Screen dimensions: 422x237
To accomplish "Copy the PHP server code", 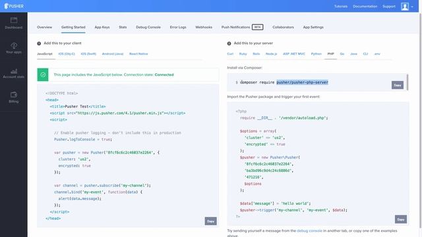I will pos(401,219).
